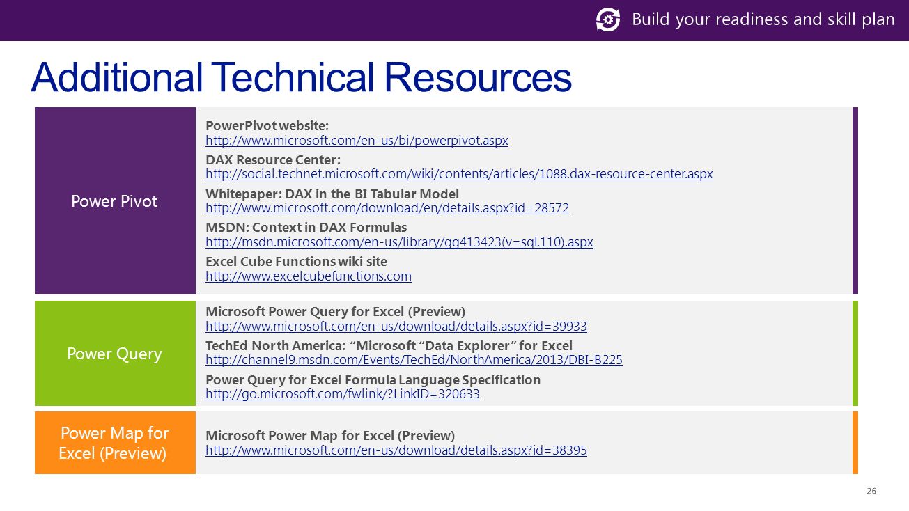Click 'Microsoft Power Map for Excel (Preview)' heading

pos(330,435)
